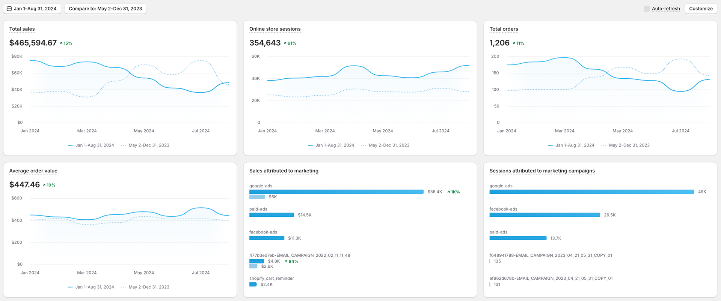Click the 11% trend indicator on Total orders
This screenshot has height=301, width=721.
point(518,43)
